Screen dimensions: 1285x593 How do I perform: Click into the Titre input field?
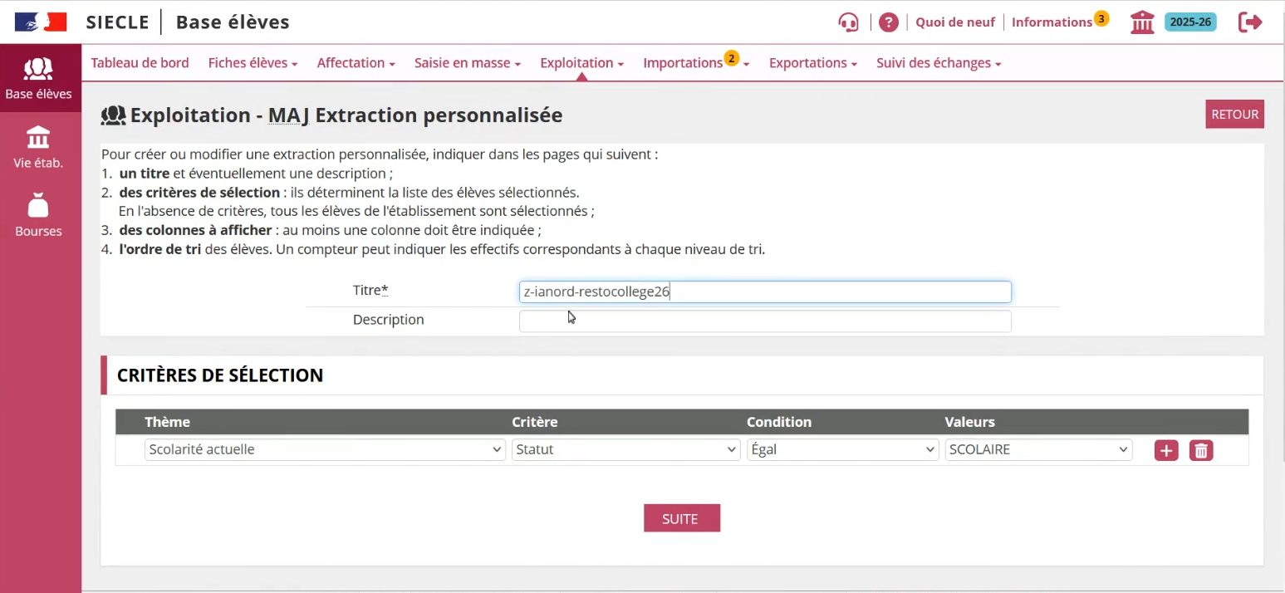(765, 292)
